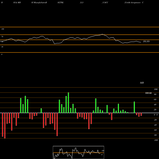Click the -20 label on MR right axis
The width and height of the screenshot is (159, 159).
click(x=155, y=120)
